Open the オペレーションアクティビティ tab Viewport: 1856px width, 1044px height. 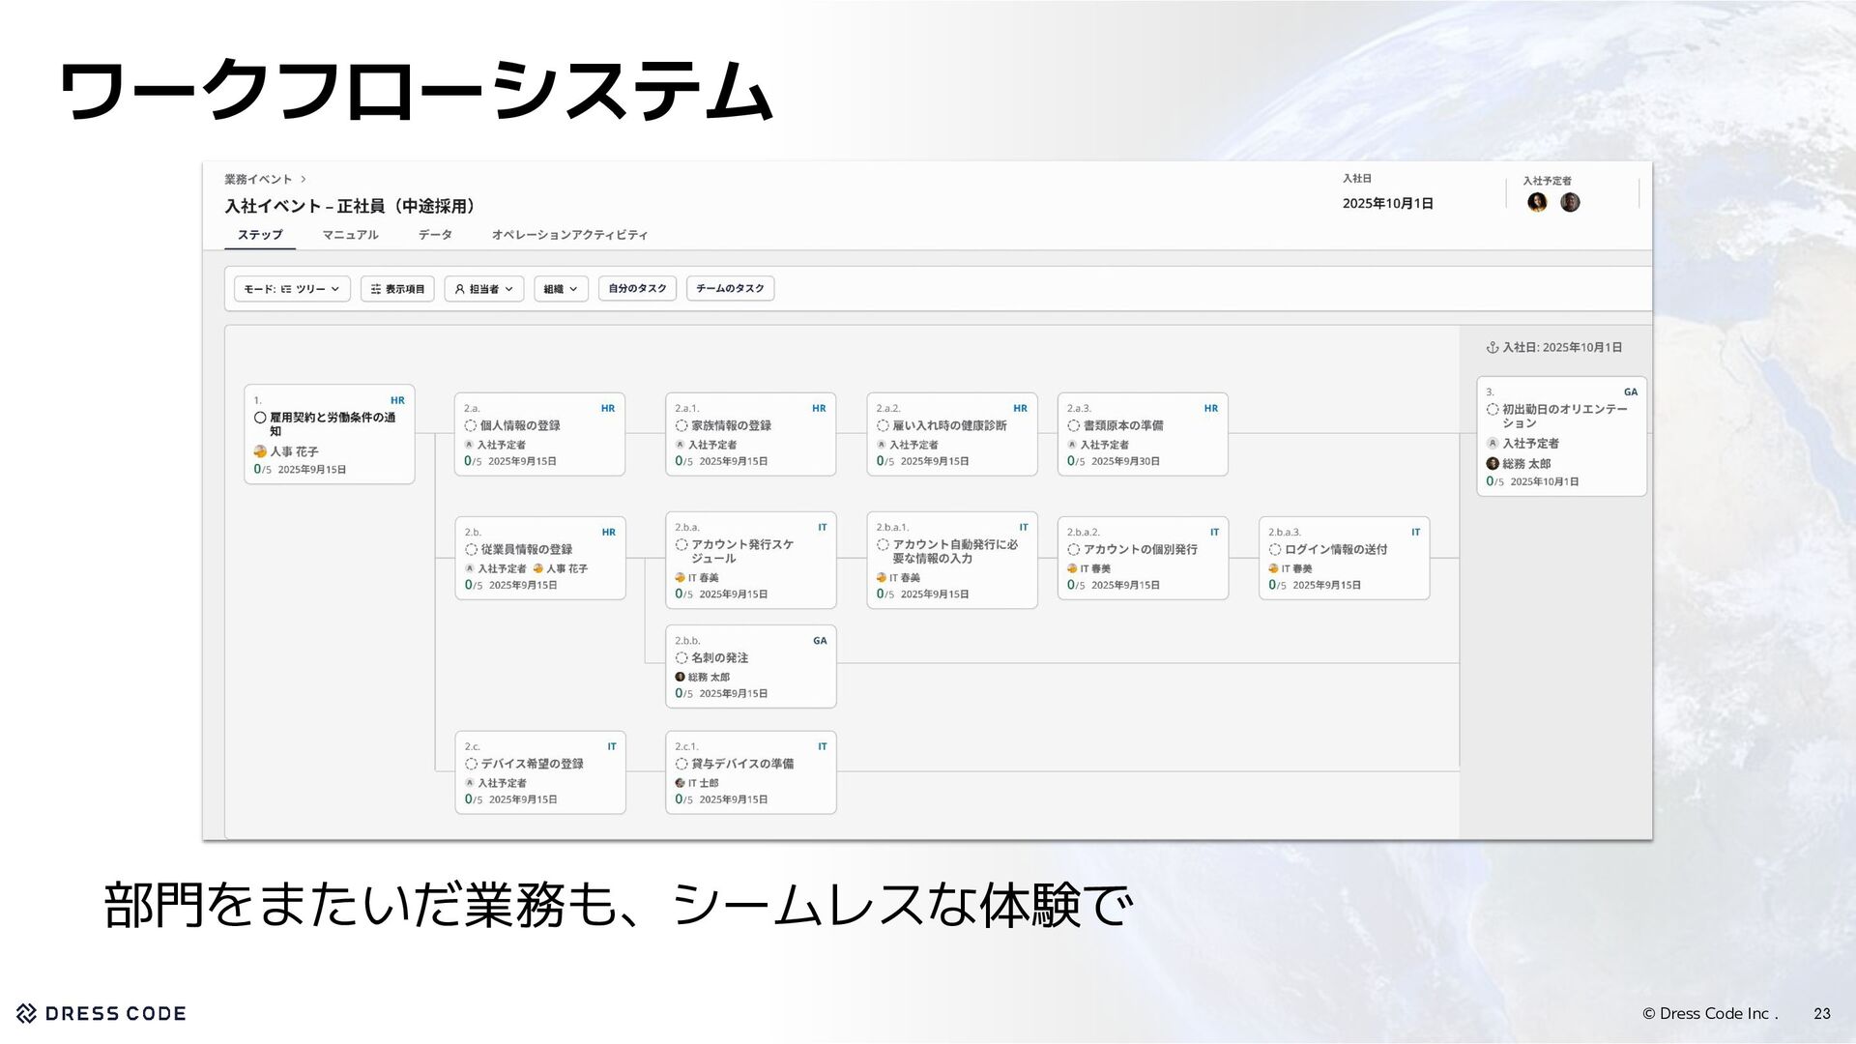(569, 235)
